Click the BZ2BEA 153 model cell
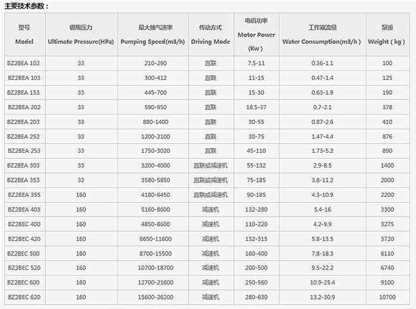 [24, 92]
